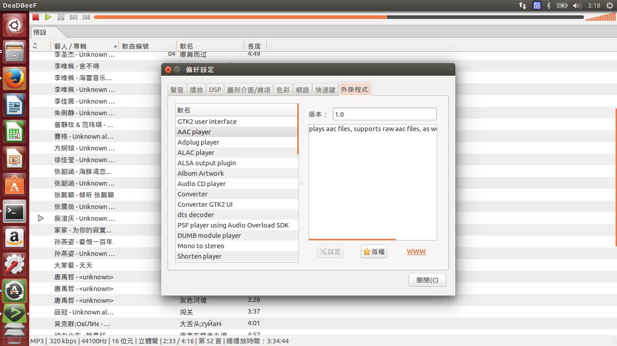Open the Terminal launcher icon
The width and height of the screenshot is (617, 346).
point(15,211)
